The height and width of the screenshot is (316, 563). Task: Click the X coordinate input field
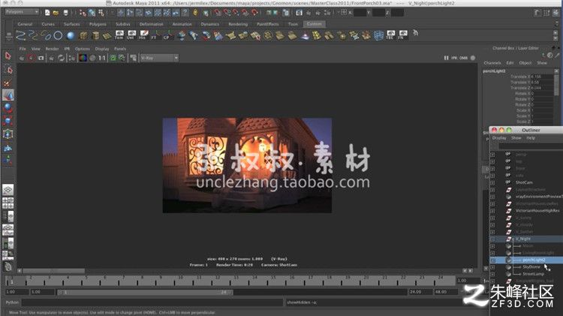[360, 13]
